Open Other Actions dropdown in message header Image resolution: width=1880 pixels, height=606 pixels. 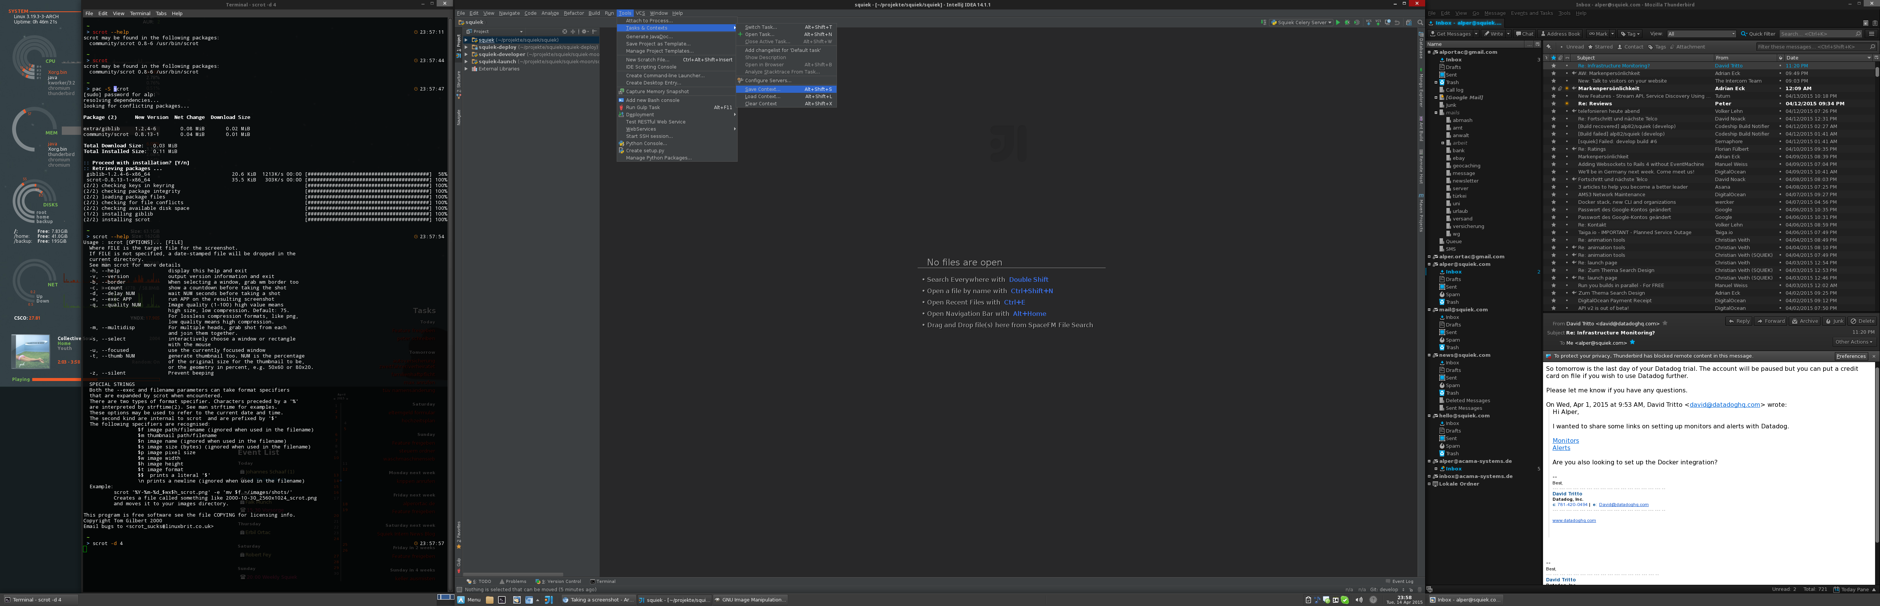[x=1854, y=341]
